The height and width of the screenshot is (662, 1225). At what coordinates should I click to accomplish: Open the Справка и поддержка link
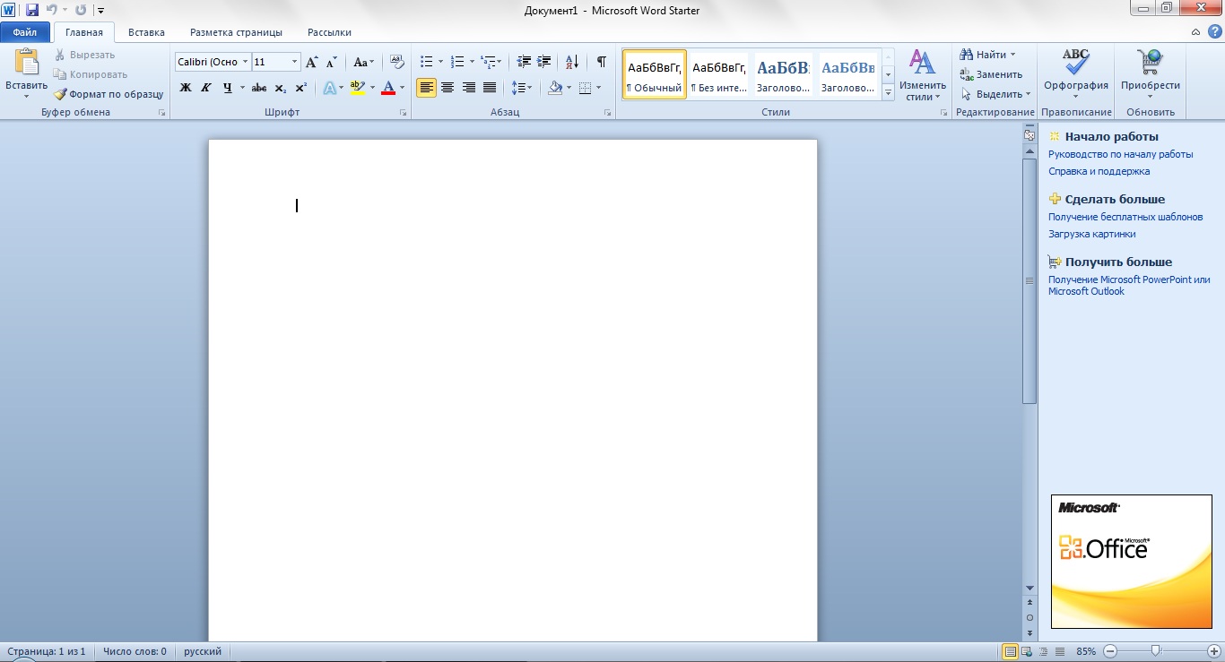(1099, 171)
